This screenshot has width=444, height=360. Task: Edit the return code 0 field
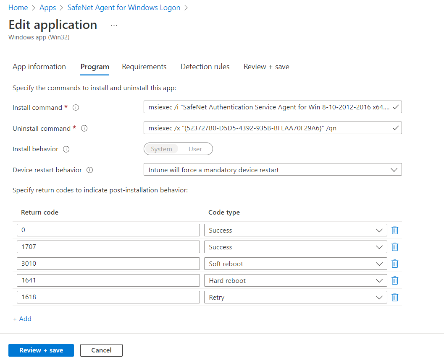coord(108,230)
